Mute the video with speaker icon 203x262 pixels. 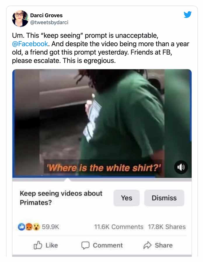tap(181, 167)
